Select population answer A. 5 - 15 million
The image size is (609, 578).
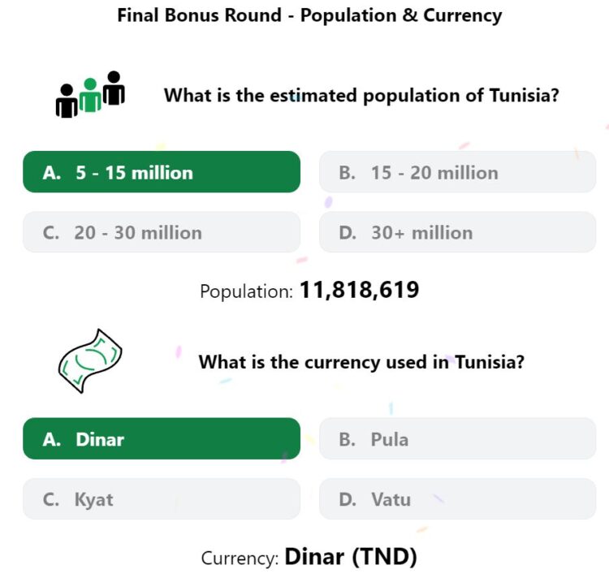[162, 172]
